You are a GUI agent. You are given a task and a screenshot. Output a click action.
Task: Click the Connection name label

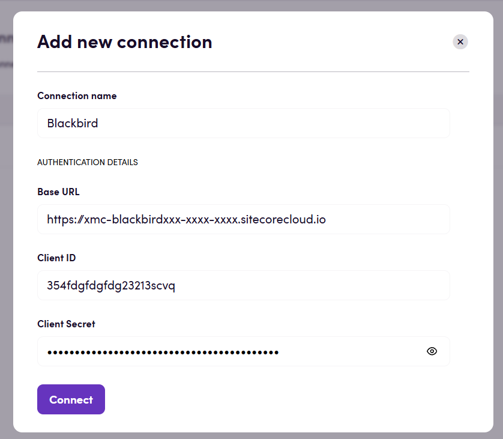pyautogui.click(x=77, y=96)
